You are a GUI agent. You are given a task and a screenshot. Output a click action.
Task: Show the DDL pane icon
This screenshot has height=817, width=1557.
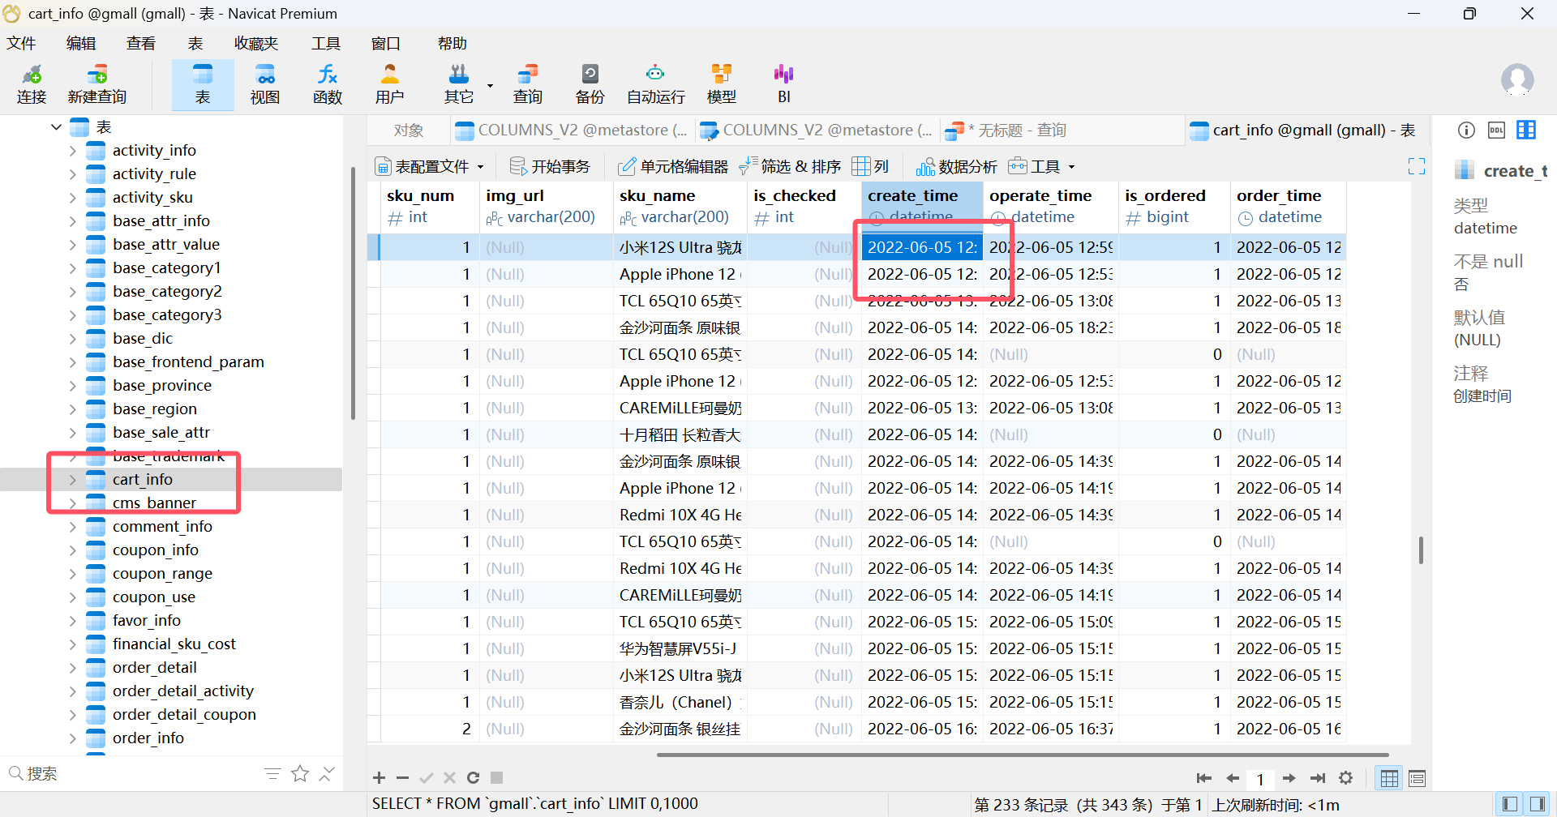(1496, 130)
